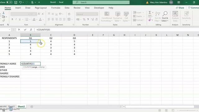Click the Borders icon
Image resolution: width=199 pixels, height=112 pixels.
coord(27,19)
